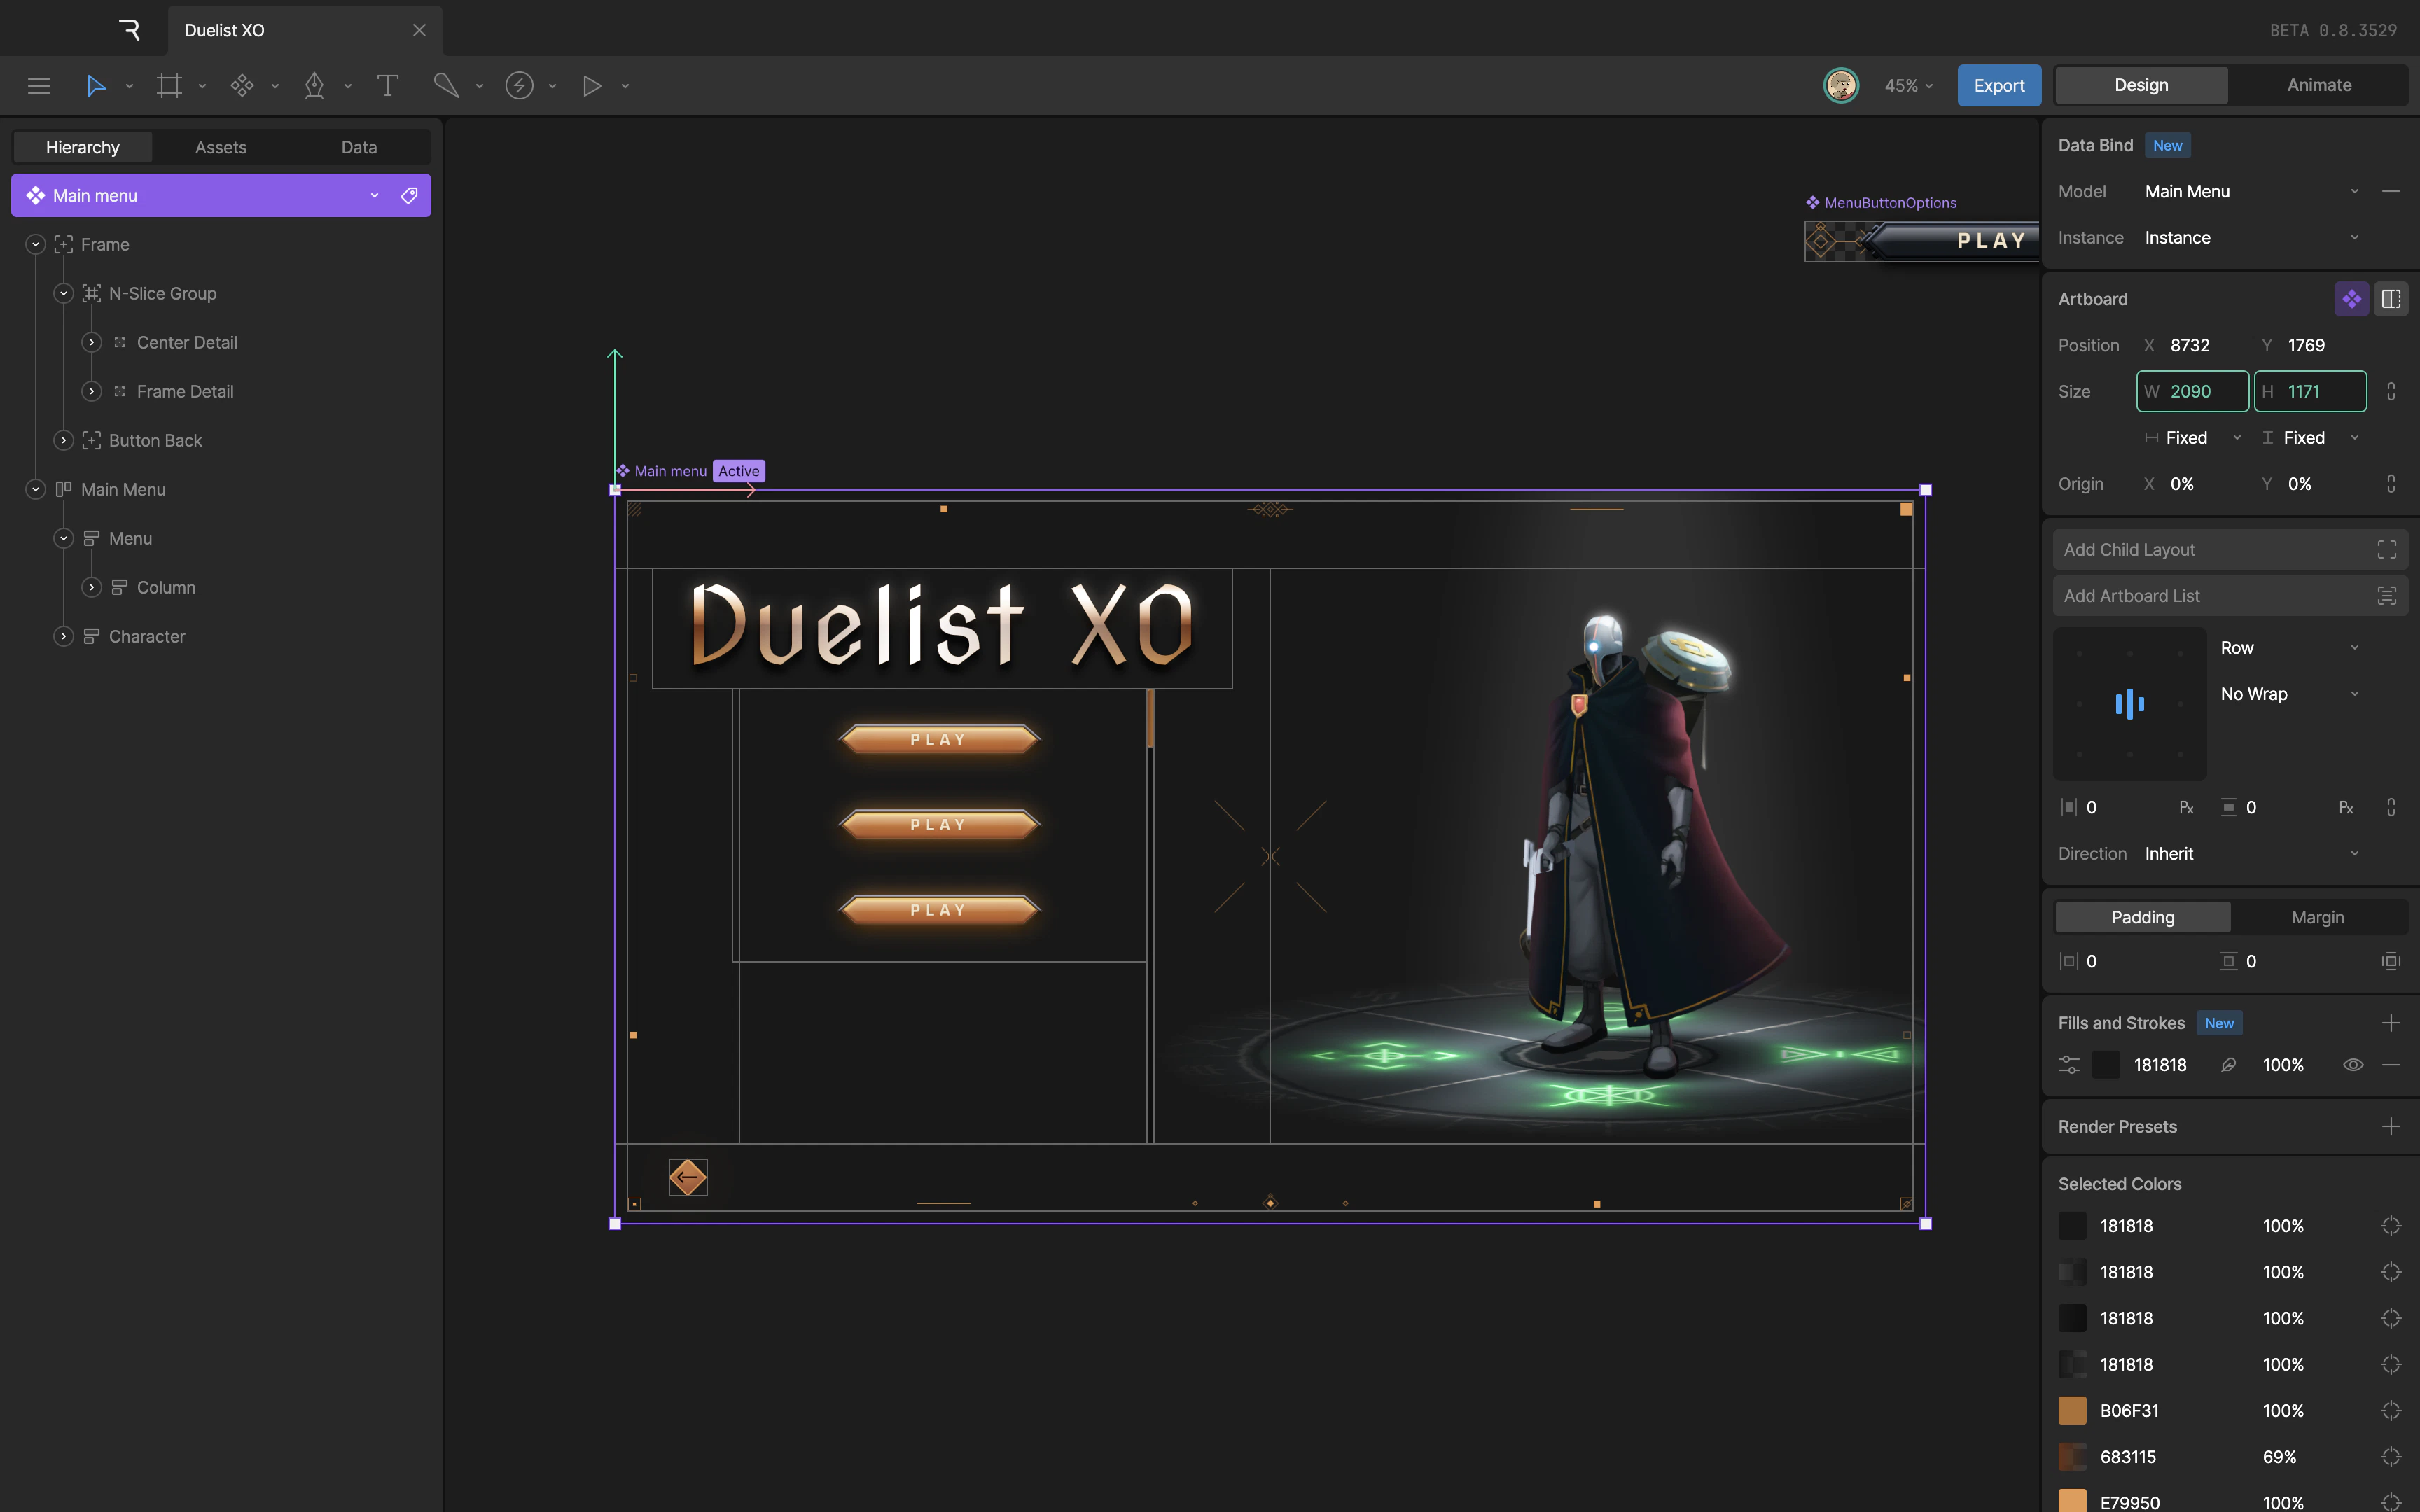The height and width of the screenshot is (1512, 2420).
Task: Open the hamburger menu icon
Action: click(39, 86)
